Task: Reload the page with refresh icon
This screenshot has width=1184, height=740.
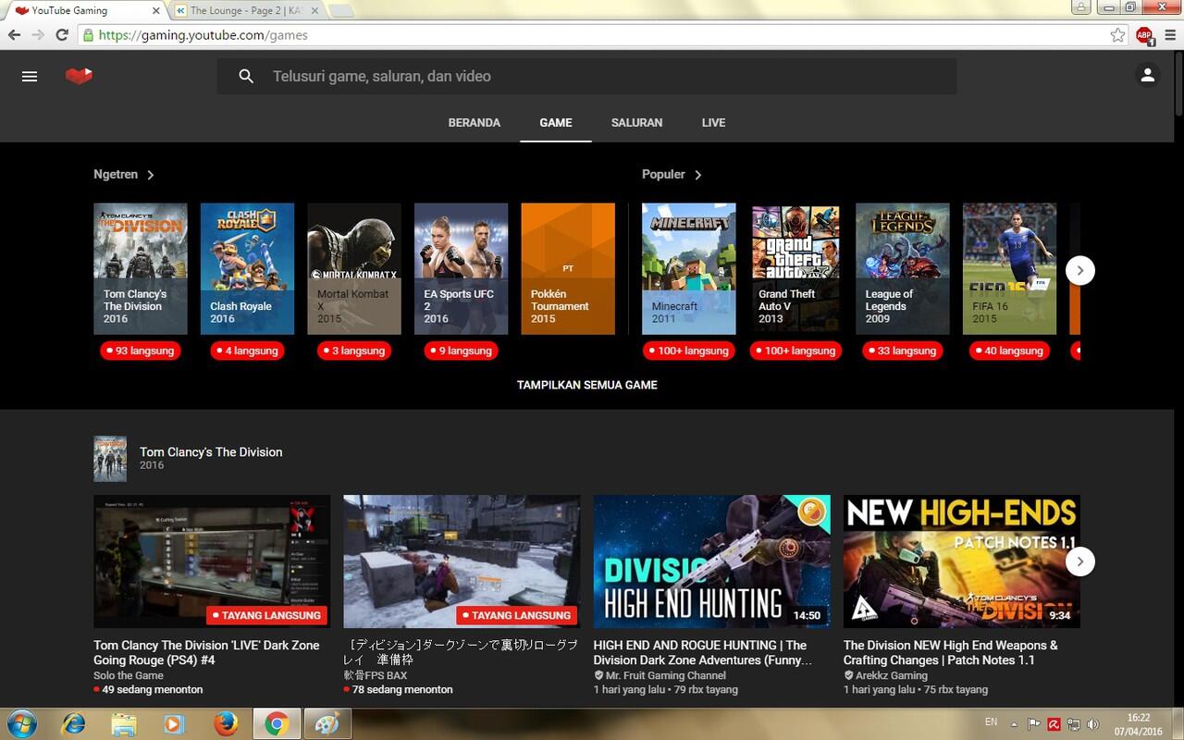Action: [62, 35]
